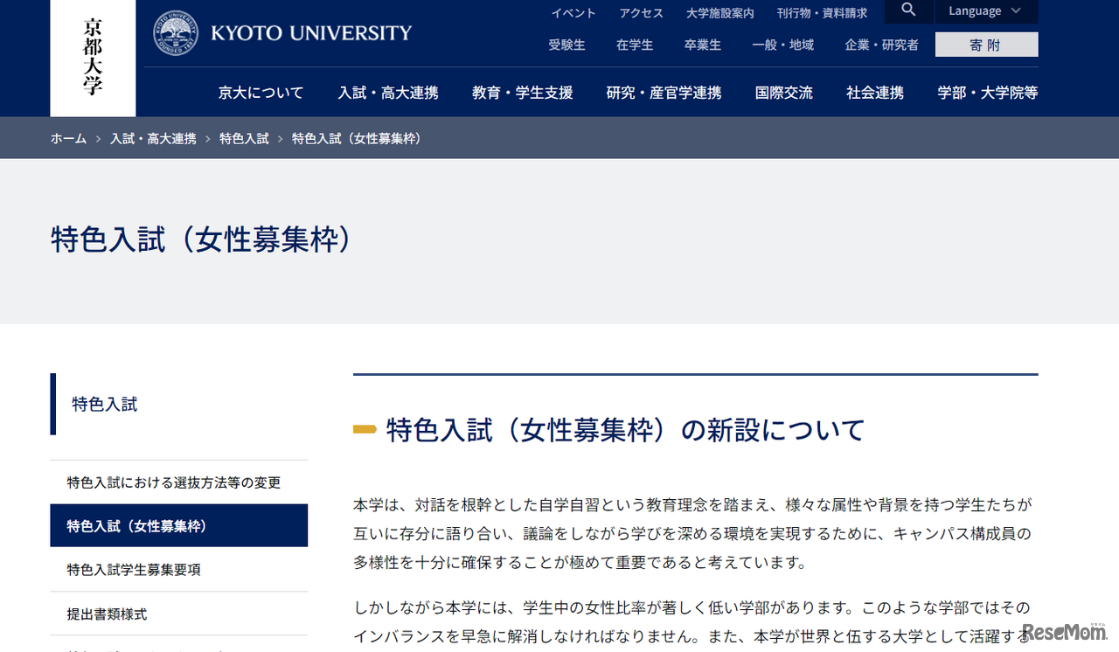The image size is (1119, 652).
Task: Click the Kyoto University emblem logo
Action: click(x=176, y=33)
